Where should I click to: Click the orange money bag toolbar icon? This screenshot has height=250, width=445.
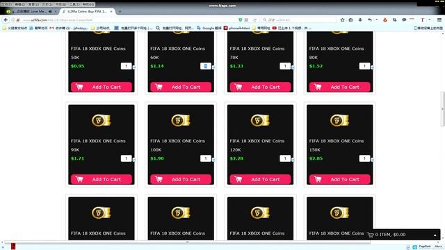[x=385, y=20]
